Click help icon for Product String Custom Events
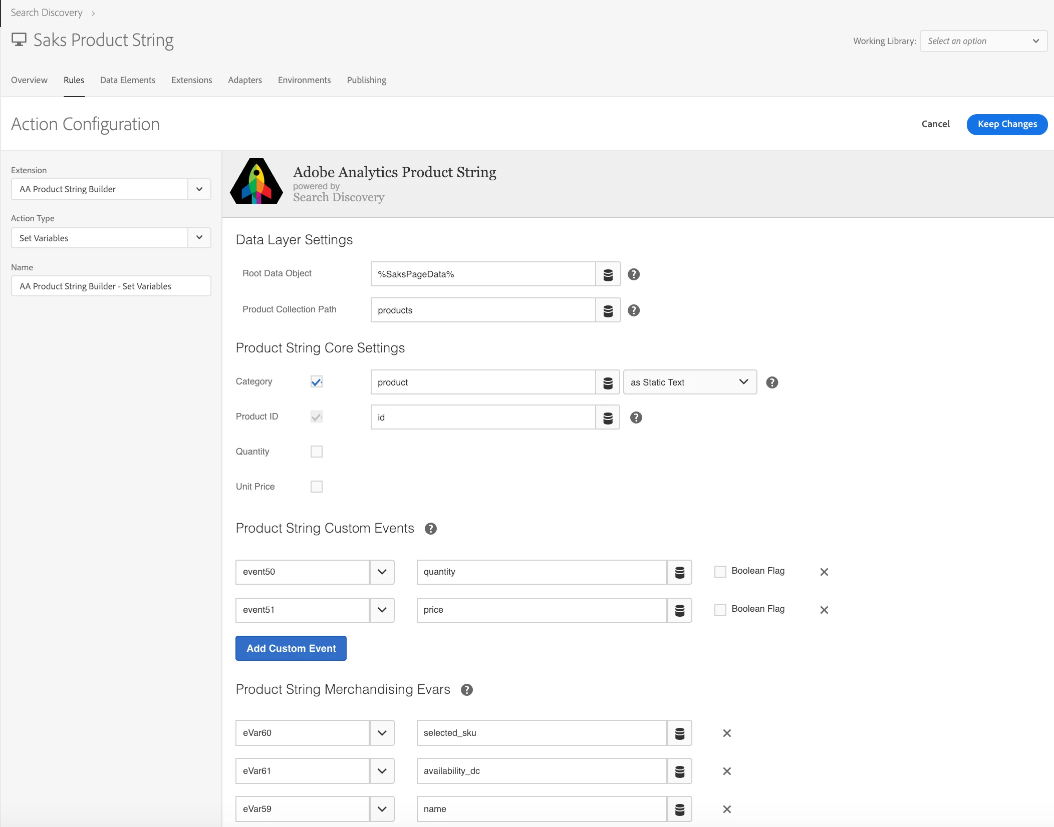This screenshot has height=827, width=1054. (430, 529)
